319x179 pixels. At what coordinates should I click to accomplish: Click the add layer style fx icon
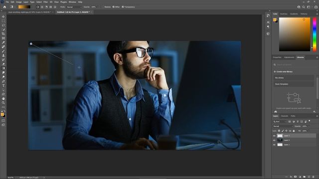coord(291,177)
